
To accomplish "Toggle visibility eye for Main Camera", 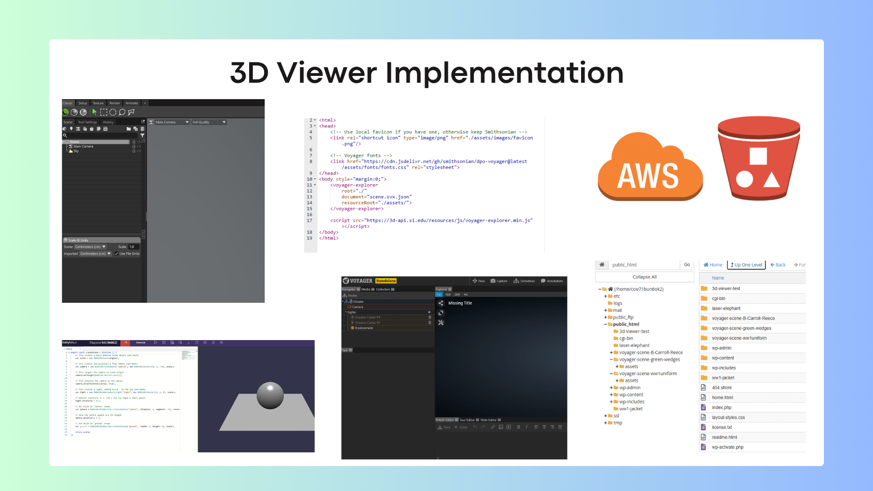I will pos(139,146).
